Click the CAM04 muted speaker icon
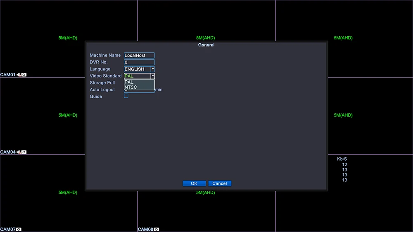This screenshot has width=413, height=232. 19,152
